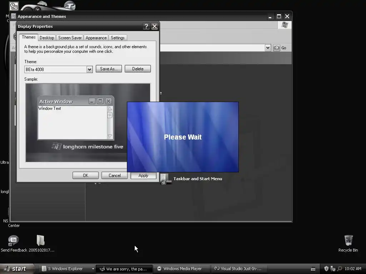Click the on-screen keyboard tray icon
This screenshot has height=274, width=366.
(x=313, y=269)
